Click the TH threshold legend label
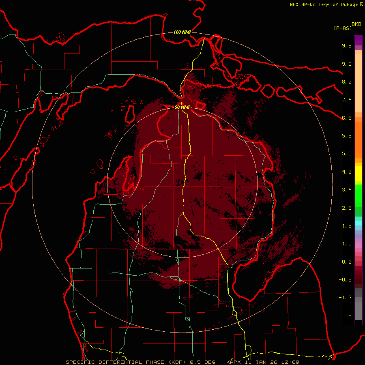 coord(348,316)
